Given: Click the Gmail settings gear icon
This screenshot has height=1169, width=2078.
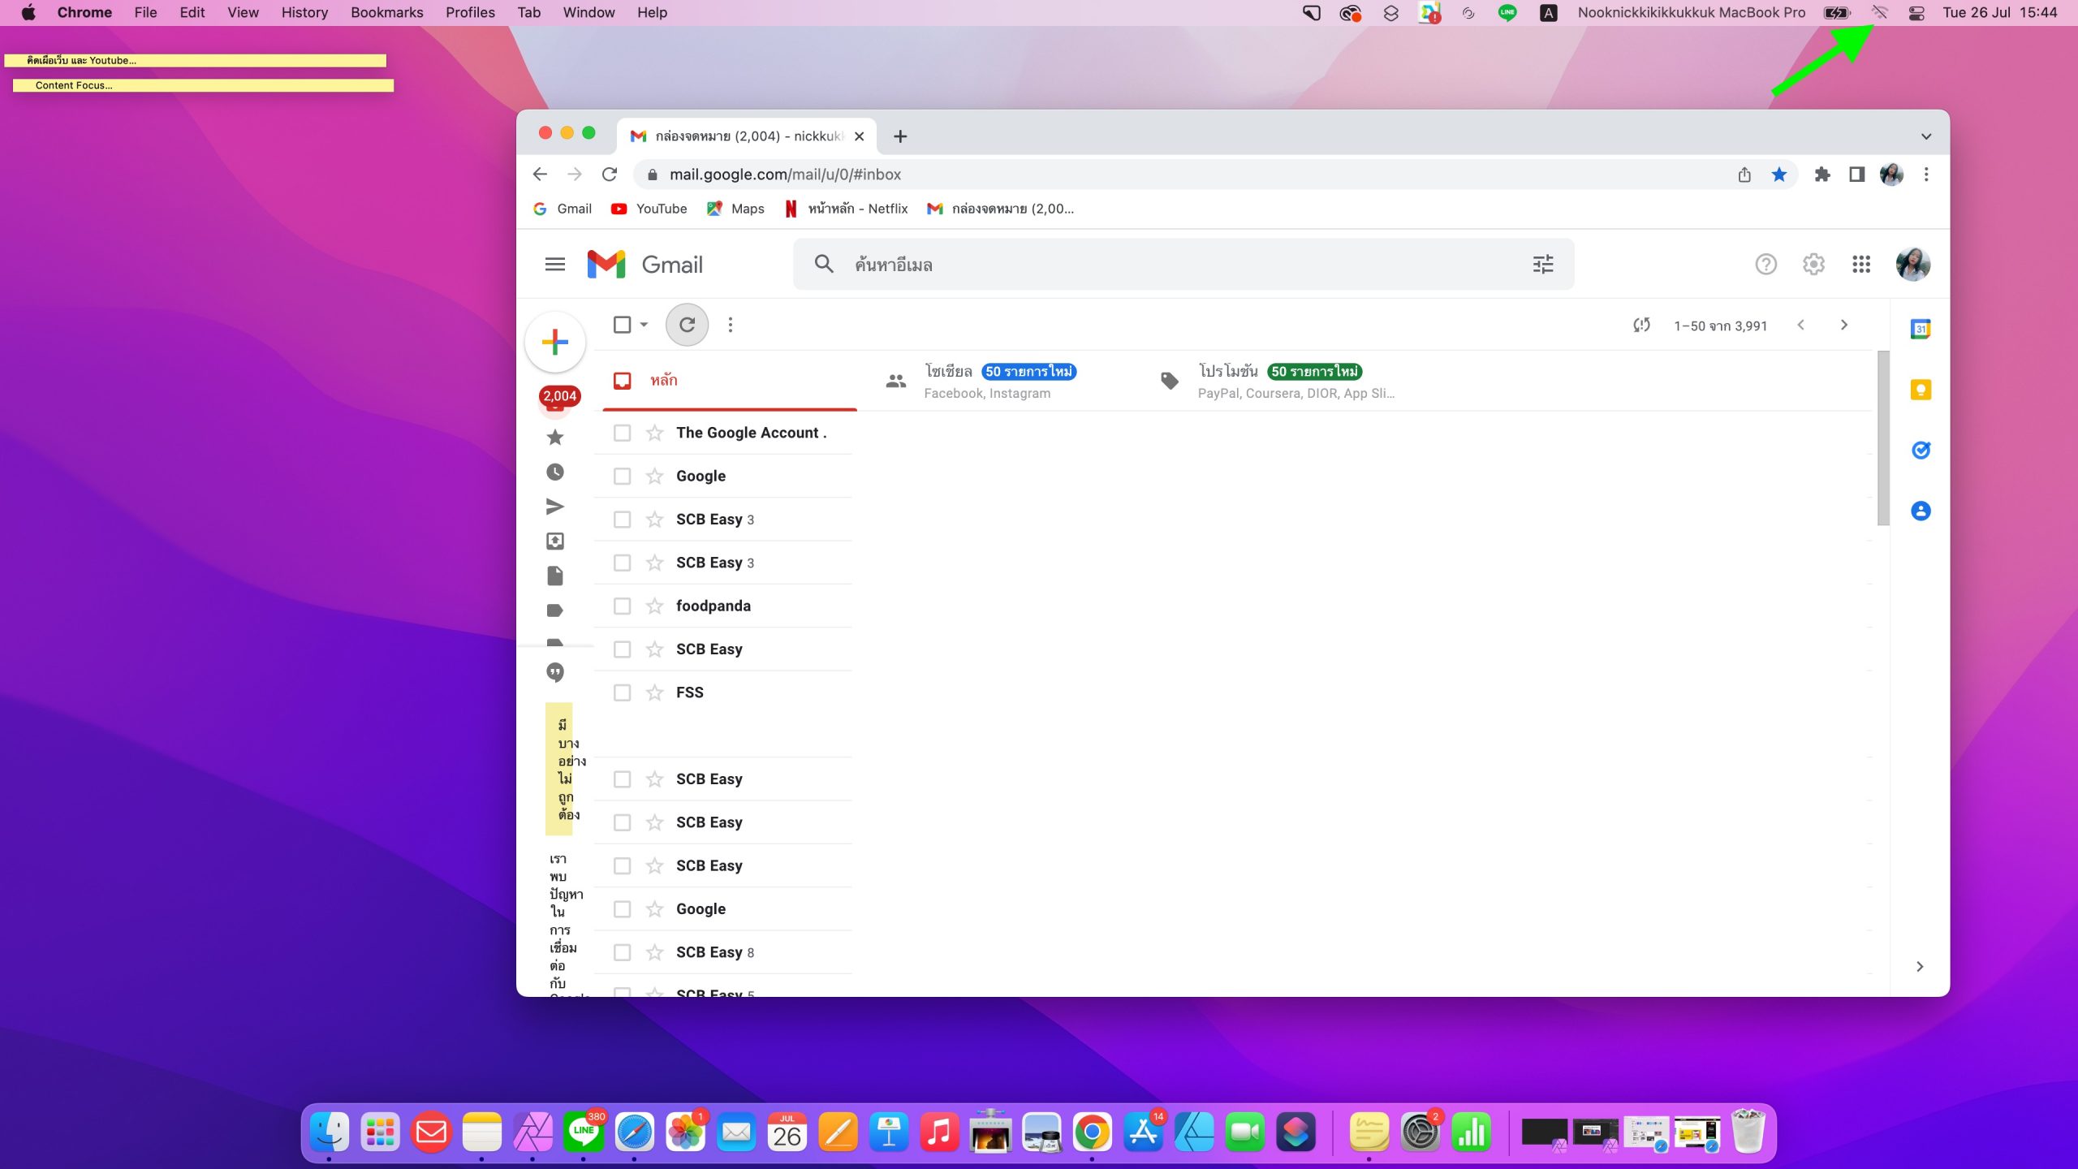Looking at the screenshot, I should pyautogui.click(x=1813, y=265).
